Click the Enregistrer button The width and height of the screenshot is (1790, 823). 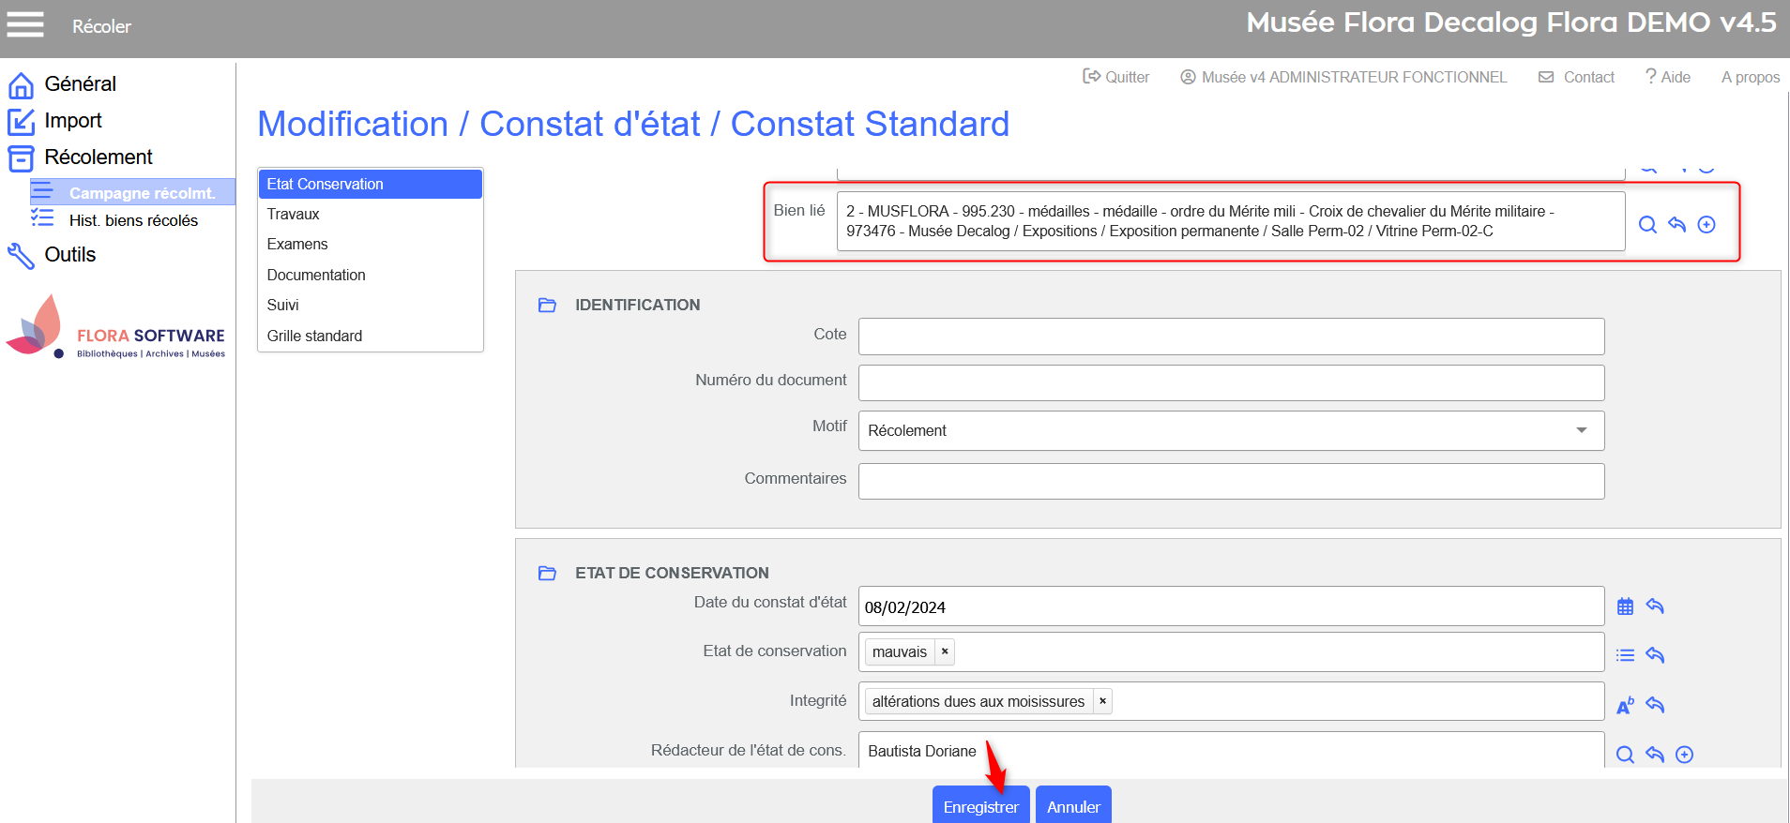[980, 806]
